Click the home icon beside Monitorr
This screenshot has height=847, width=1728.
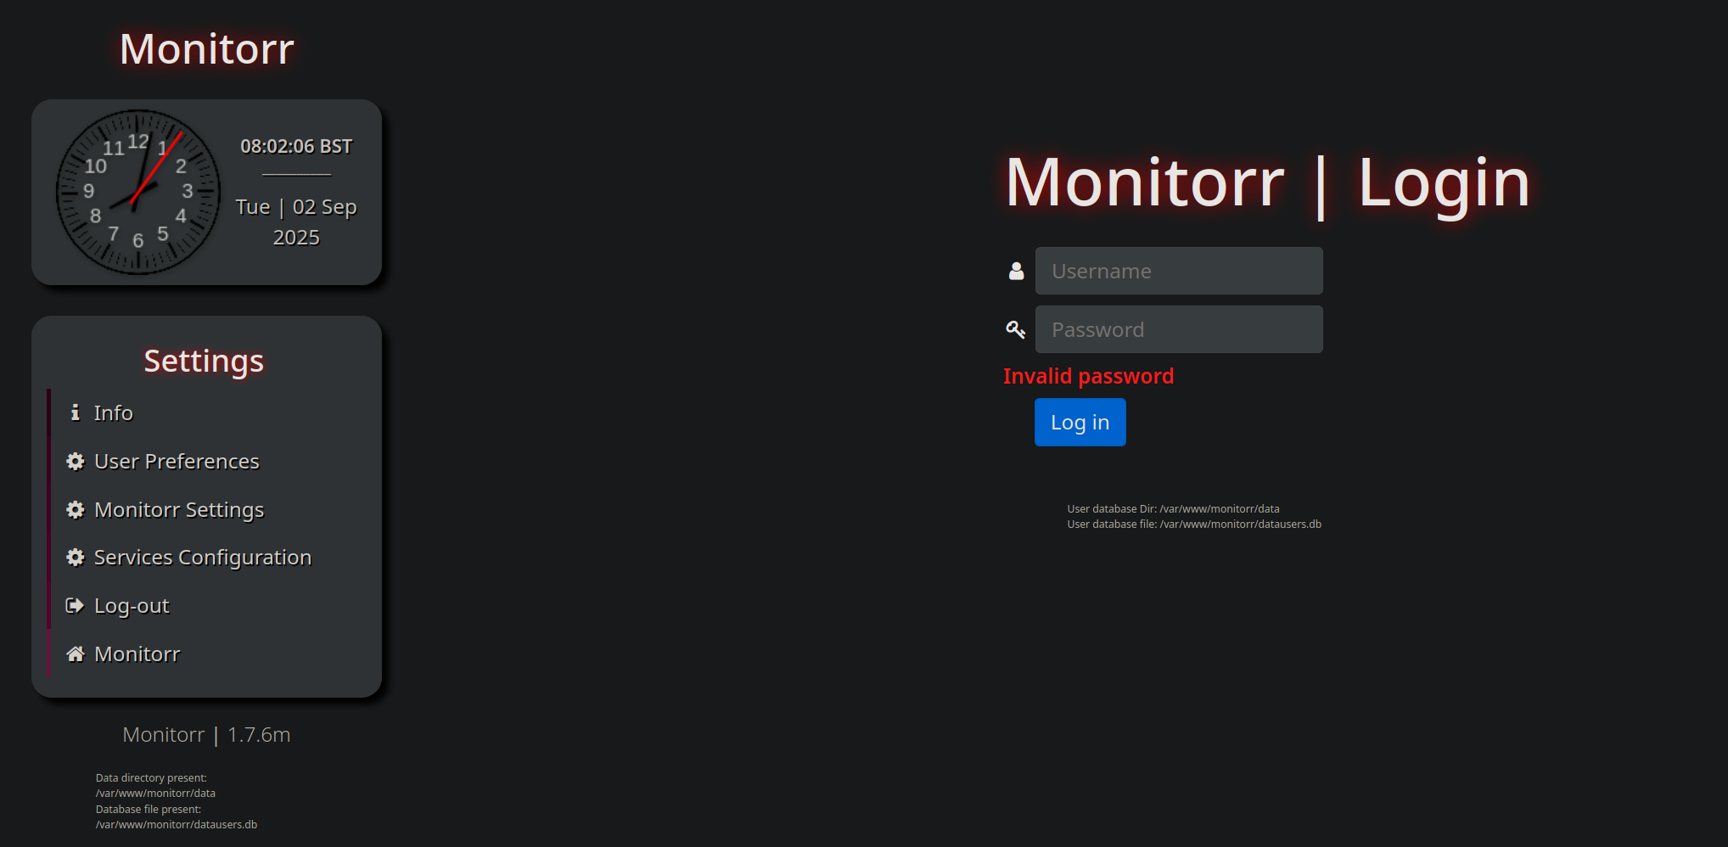tap(76, 654)
